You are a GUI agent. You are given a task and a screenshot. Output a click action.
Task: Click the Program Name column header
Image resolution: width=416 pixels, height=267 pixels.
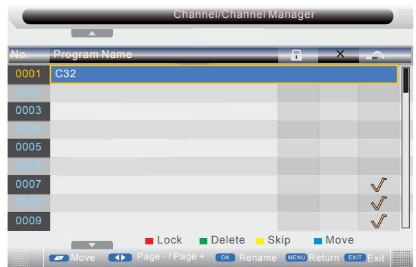click(164, 55)
